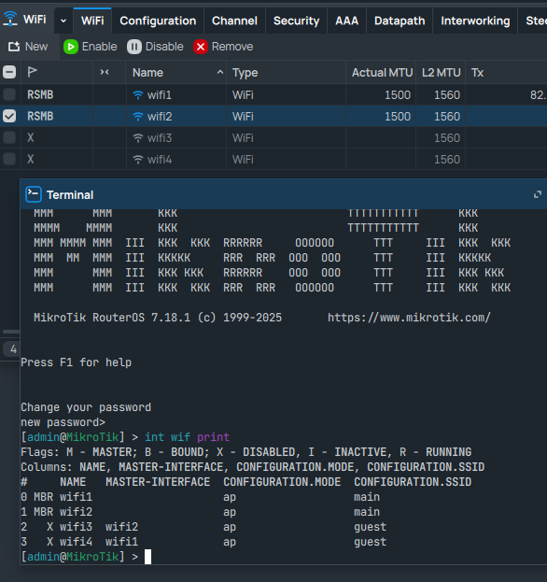Expand the Terminal window with the maximize icon
This screenshot has width=547, height=582.
(538, 194)
